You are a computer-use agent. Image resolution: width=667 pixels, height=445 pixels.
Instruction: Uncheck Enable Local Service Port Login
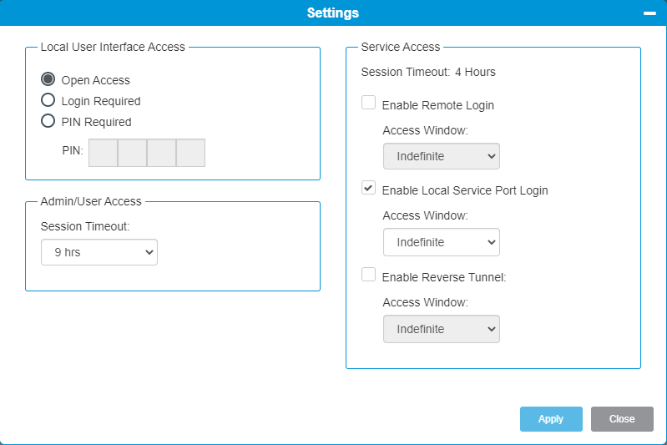coord(368,188)
